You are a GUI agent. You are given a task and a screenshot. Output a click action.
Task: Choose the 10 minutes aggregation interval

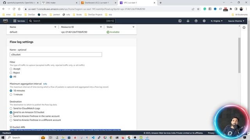tap(11, 91)
